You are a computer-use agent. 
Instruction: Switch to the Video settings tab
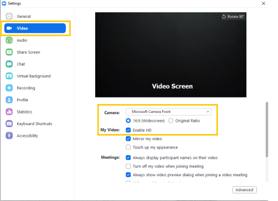[35, 28]
